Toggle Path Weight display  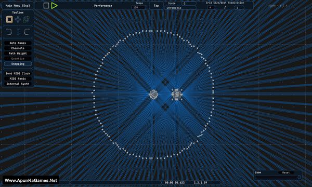click(18, 54)
